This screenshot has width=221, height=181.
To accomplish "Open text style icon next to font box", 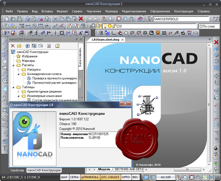I will (150, 19).
